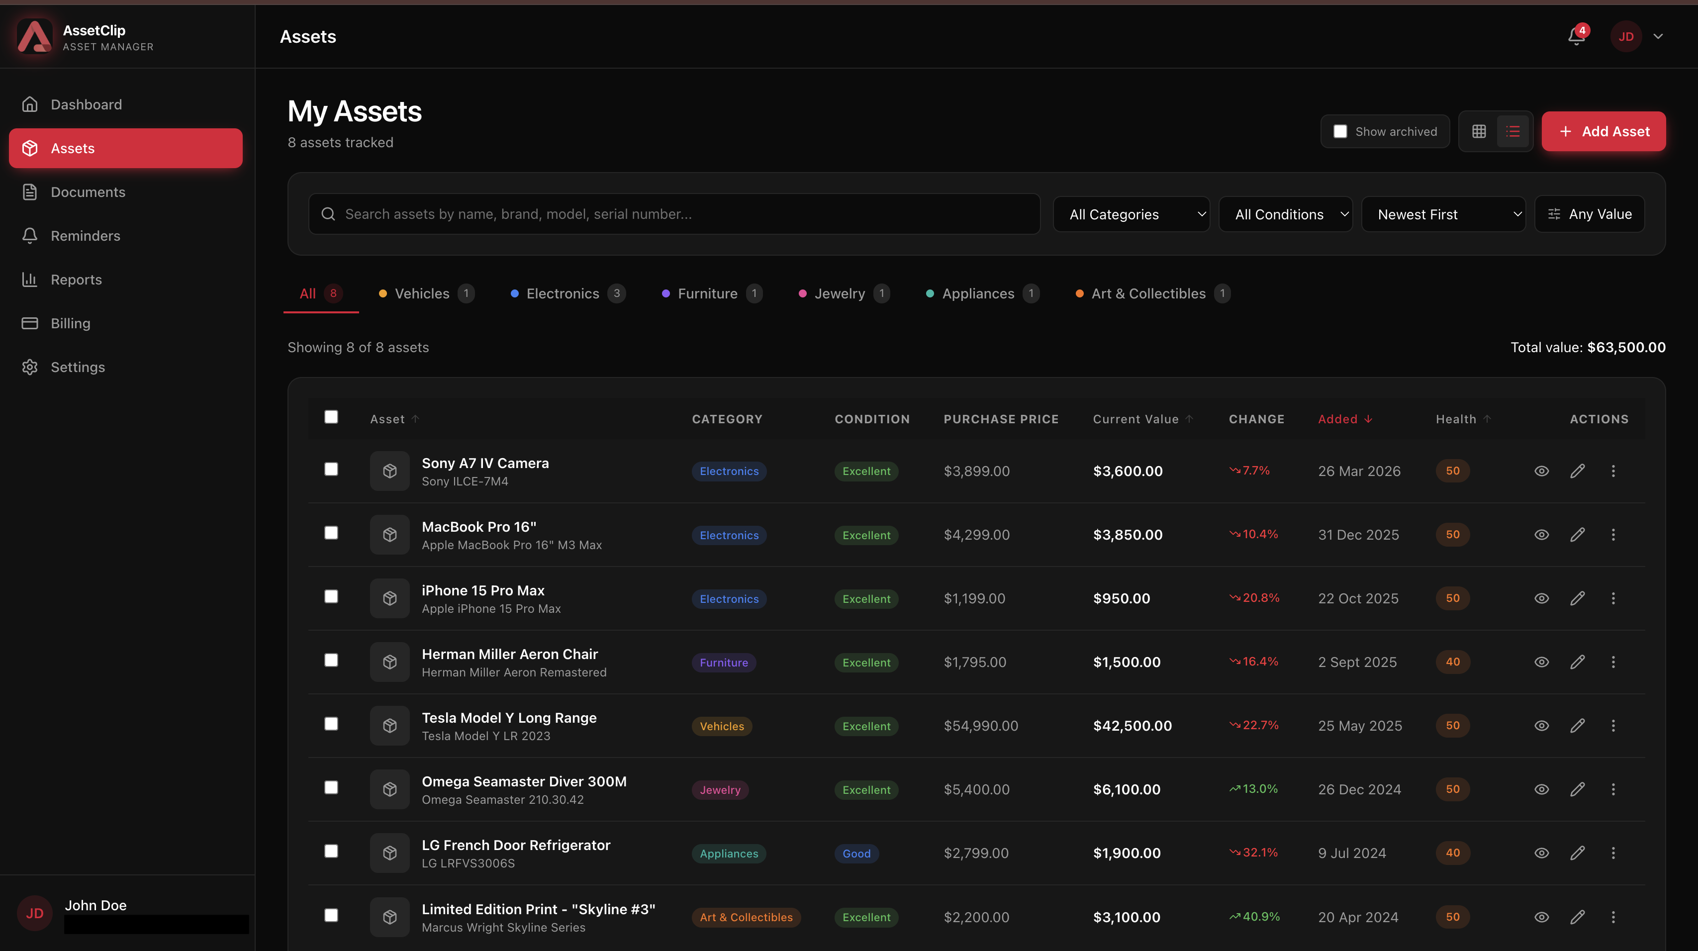This screenshot has height=951, width=1698.
Task: Click the search assets input field
Action: (x=673, y=213)
